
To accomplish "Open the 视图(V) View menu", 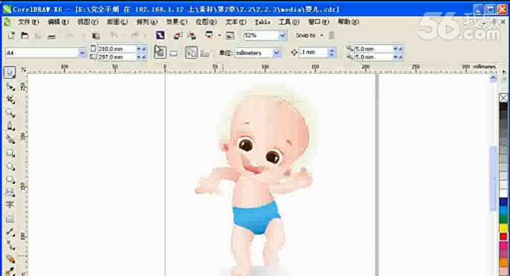I will pyautogui.click(x=87, y=22).
